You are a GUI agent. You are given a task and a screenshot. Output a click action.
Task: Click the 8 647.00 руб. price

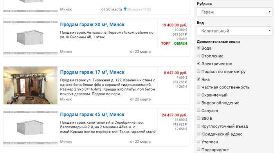(175, 73)
